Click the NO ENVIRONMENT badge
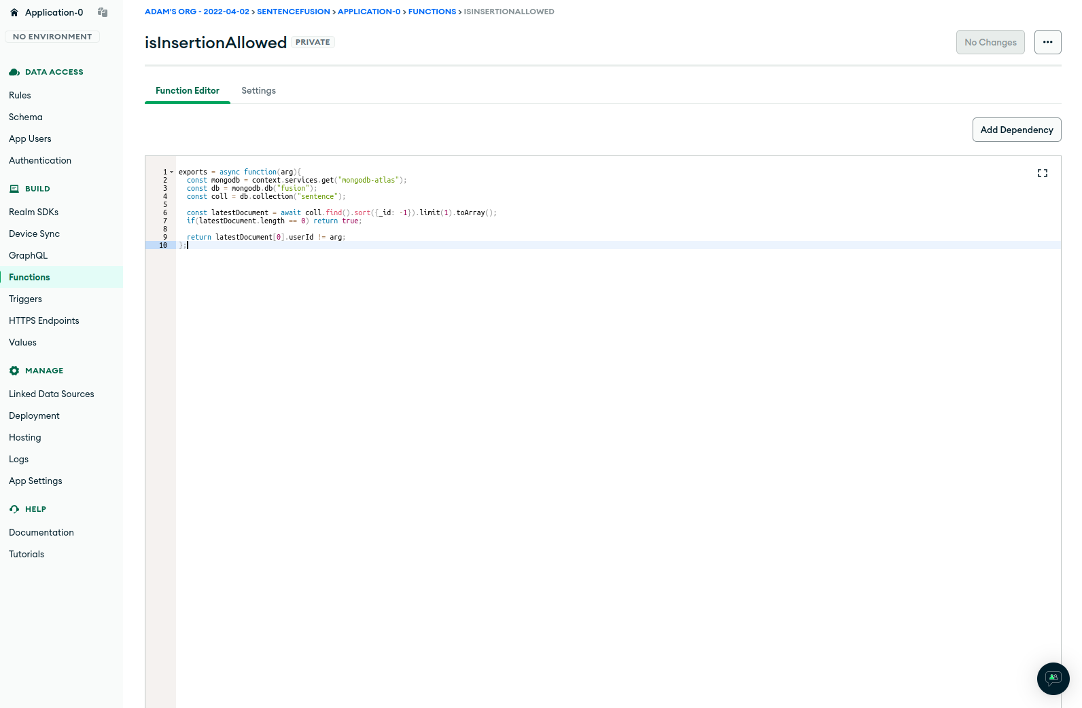Image resolution: width=1082 pixels, height=708 pixels. [52, 37]
